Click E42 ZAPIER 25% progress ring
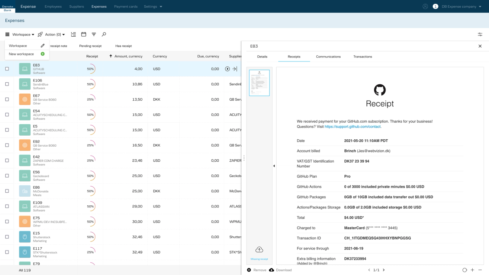This screenshot has width=489, height=275. (90, 161)
